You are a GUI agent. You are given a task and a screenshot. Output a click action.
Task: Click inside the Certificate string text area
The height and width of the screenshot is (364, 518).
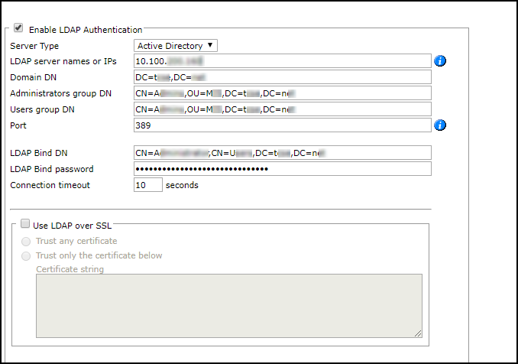coord(229,305)
